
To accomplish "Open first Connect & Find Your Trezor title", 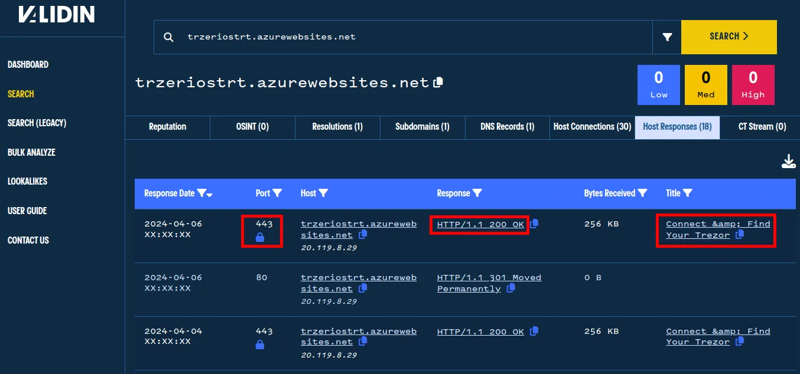I will pyautogui.click(x=718, y=229).
